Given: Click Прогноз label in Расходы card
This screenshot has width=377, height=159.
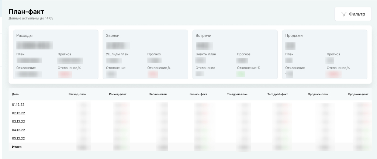Looking at the screenshot, I should point(65,54).
